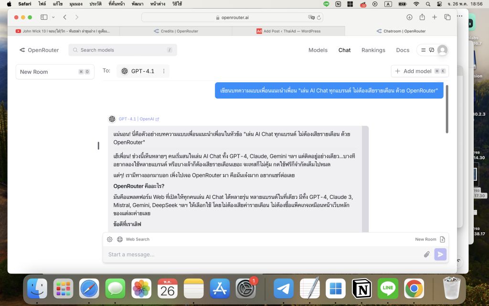The width and height of the screenshot is (489, 306).
Task: Open the translate page icon in address bar
Action: (311, 18)
